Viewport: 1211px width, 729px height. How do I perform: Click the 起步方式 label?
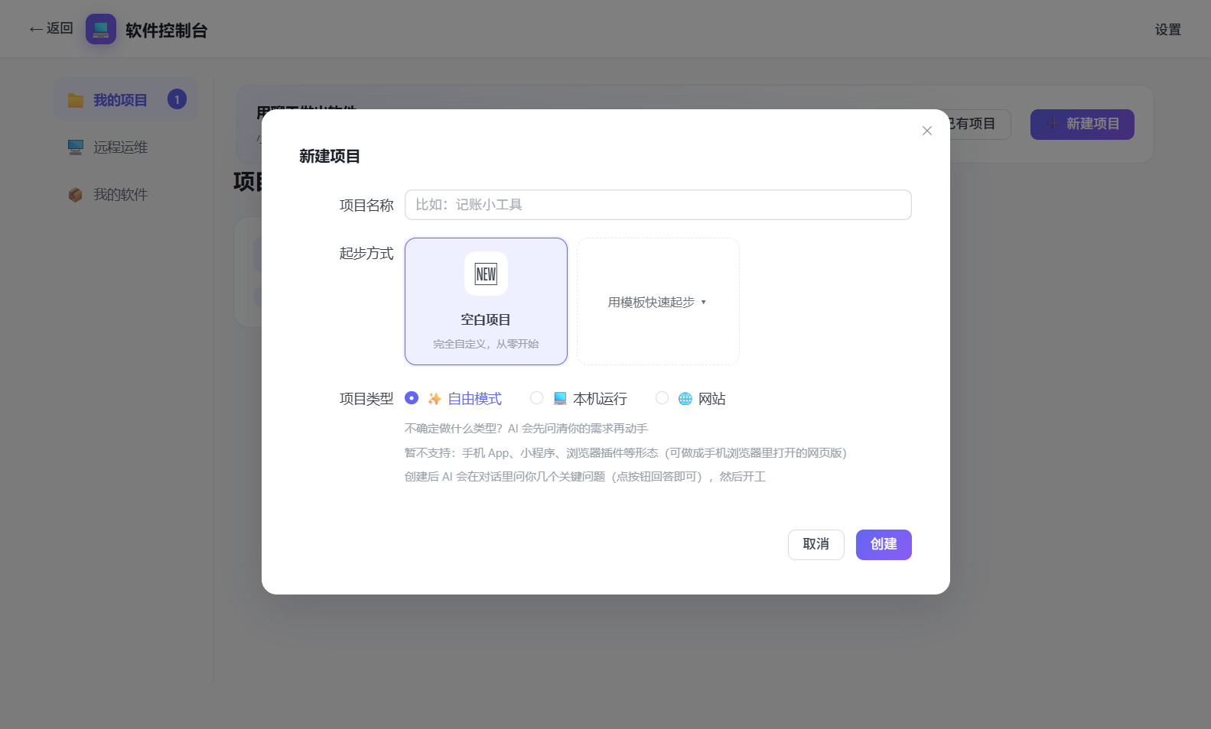(366, 254)
